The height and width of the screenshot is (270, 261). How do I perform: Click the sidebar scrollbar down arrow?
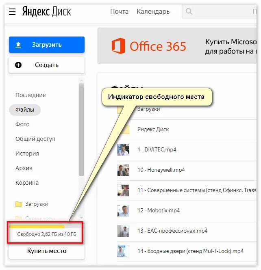81,218
